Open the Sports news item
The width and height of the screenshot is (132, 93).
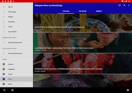(16, 7)
